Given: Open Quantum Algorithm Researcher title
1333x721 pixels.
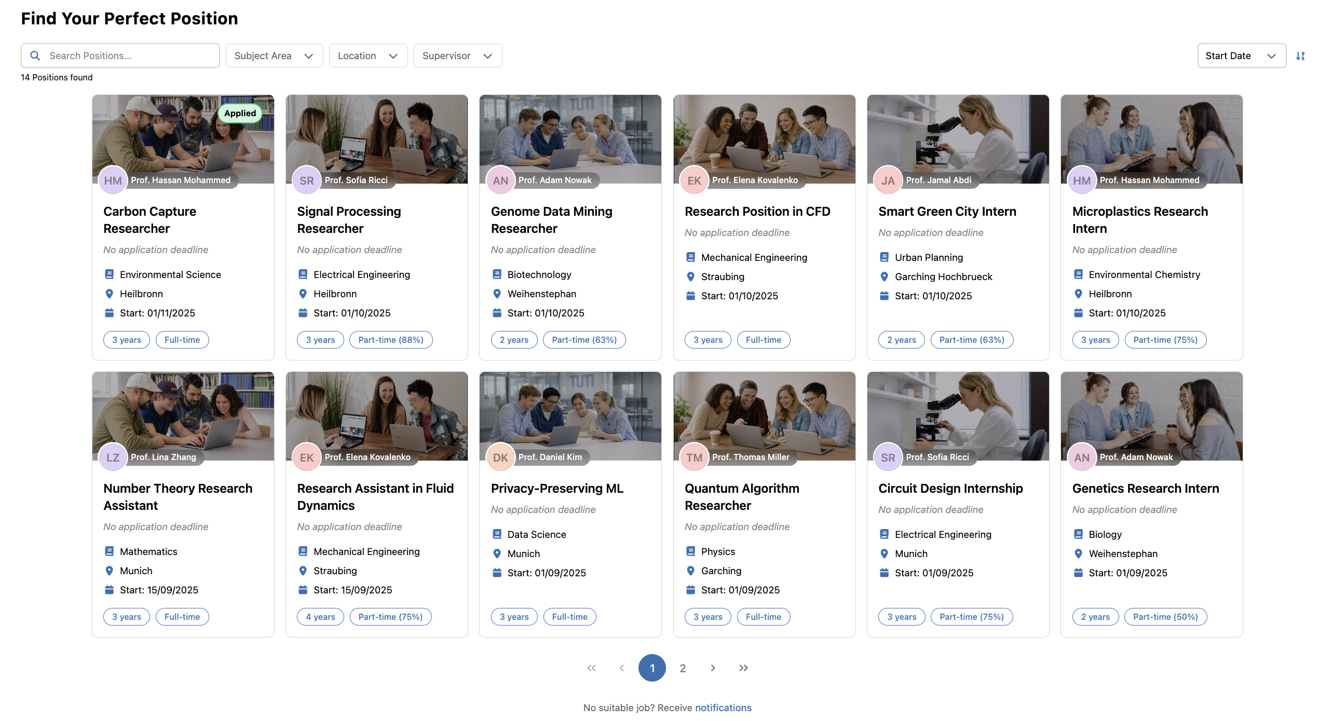Looking at the screenshot, I should [x=742, y=497].
